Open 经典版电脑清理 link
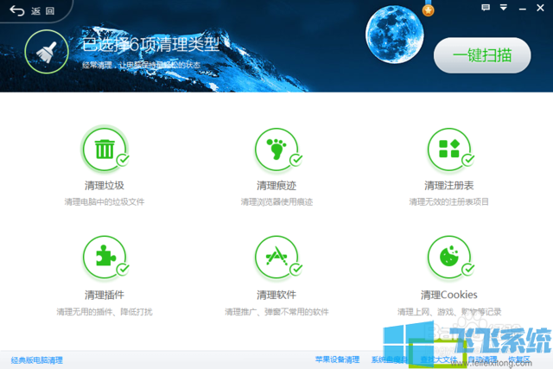Viewport: 553px width, 369px height. pyautogui.click(x=36, y=360)
